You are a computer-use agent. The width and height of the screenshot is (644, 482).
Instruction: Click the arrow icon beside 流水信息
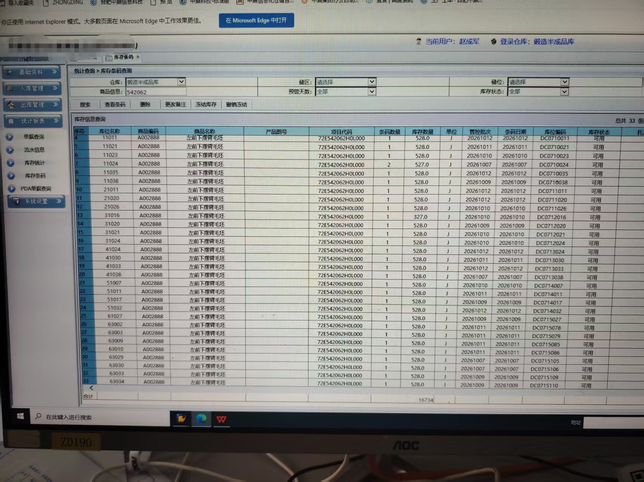10,150
